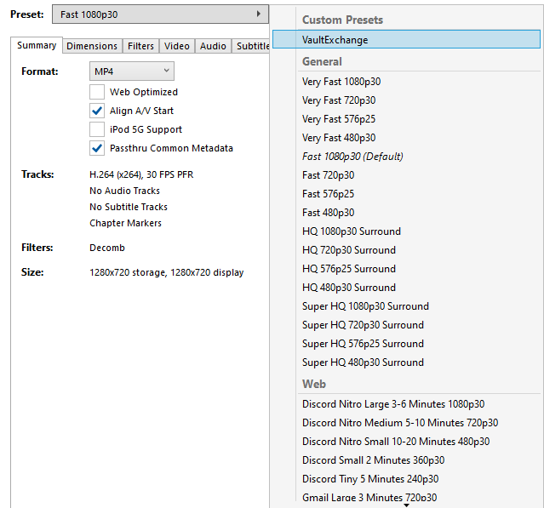Image resolution: width=544 pixels, height=508 pixels.
Task: Click the Decomb filter text
Action: point(107,248)
